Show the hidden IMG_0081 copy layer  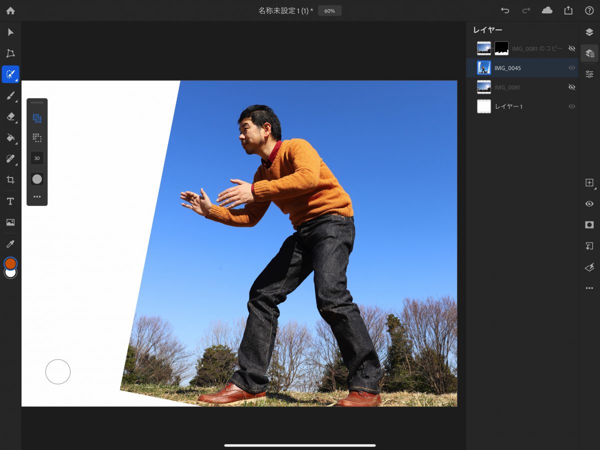coord(572,48)
